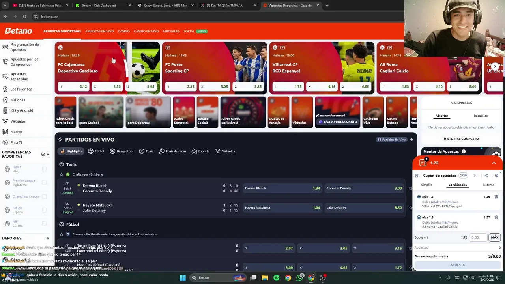Open the Para Ti profile icon

pyautogui.click(x=5, y=142)
